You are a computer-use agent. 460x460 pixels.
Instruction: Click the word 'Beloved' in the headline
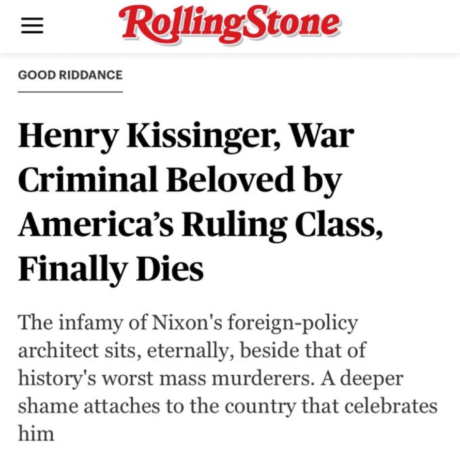pos(230,179)
